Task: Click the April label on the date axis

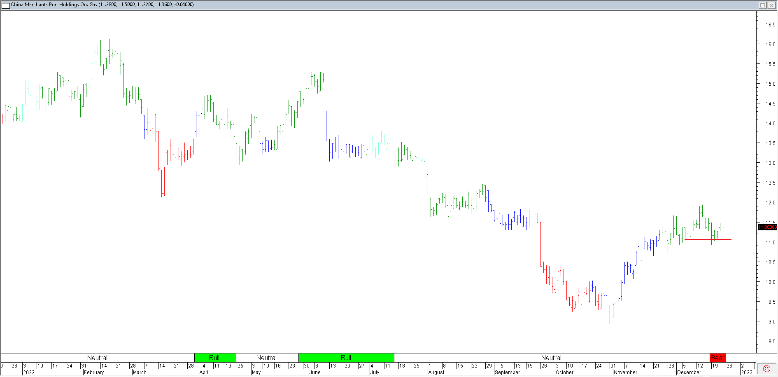Action: 205,372
